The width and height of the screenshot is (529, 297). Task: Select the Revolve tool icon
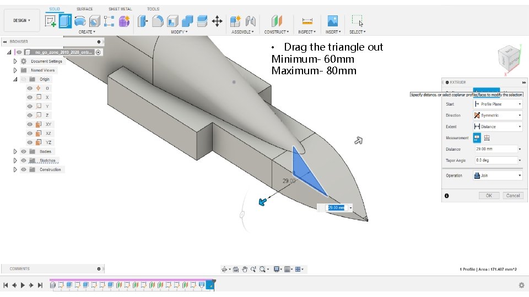click(x=80, y=21)
